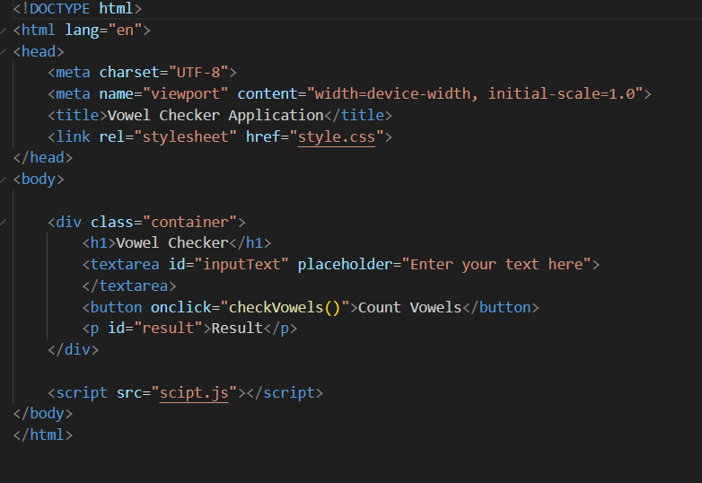This screenshot has width=702, height=483.
Task: Click the title text Vowel Checker Application
Action: coord(215,116)
